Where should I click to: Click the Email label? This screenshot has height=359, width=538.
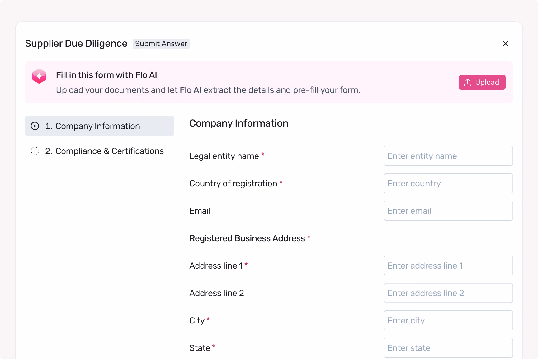(x=200, y=211)
